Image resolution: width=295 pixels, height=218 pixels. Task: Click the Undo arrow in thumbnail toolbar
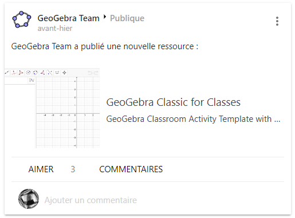click(x=90, y=73)
